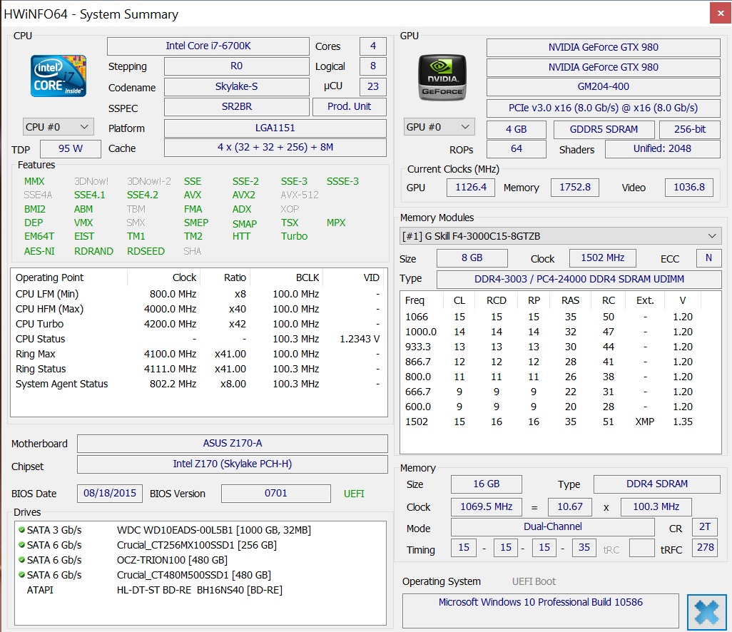This screenshot has height=632, width=732.
Task: Click the ECC value N
Action: (x=708, y=258)
